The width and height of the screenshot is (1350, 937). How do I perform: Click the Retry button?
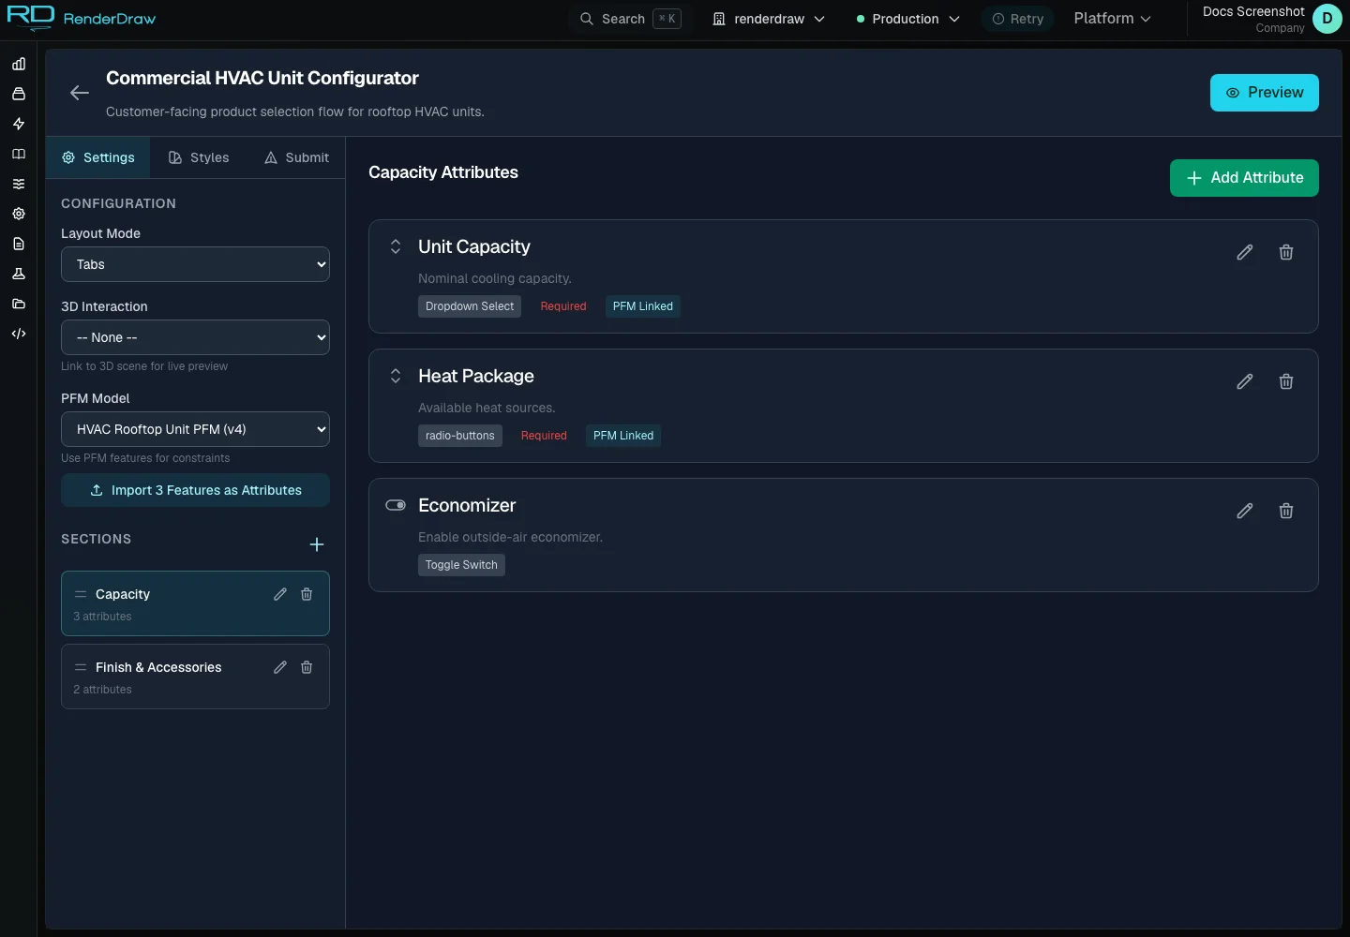pyautogui.click(x=1018, y=19)
